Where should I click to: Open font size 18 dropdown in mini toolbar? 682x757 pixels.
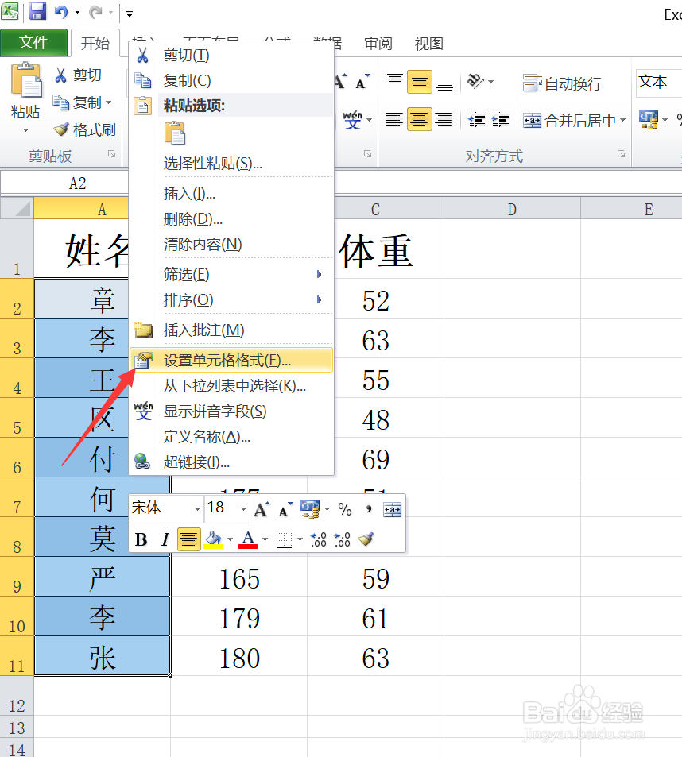[243, 509]
